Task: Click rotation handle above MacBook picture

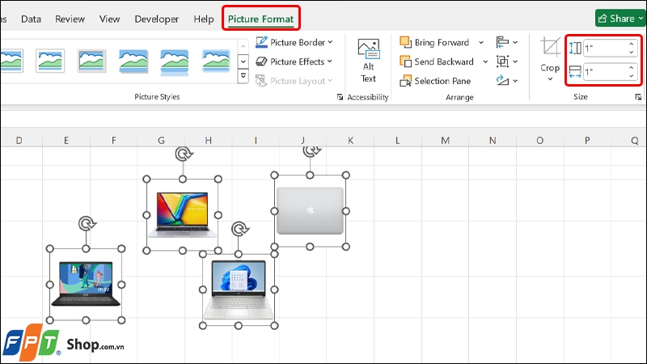Action: (x=311, y=151)
